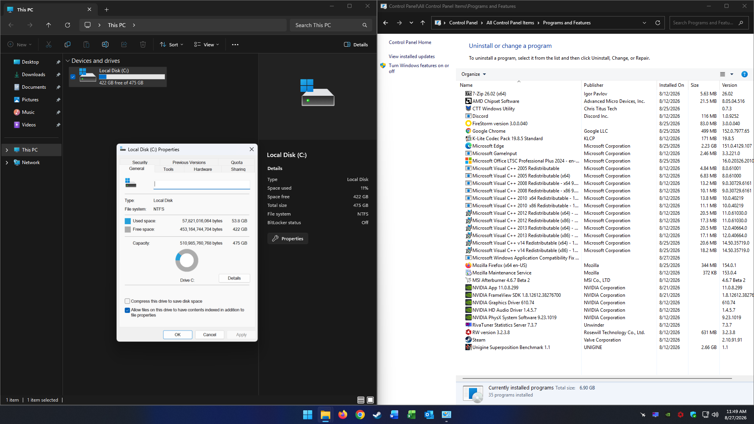This screenshot has width=754, height=424.
Task: Switch to details list view icon in status bar
Action: pos(361,400)
